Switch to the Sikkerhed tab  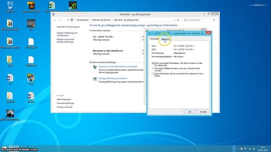coord(165,39)
